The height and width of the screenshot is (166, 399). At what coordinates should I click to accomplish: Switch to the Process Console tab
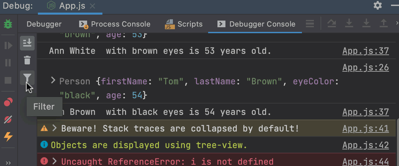pyautogui.click(x=115, y=24)
